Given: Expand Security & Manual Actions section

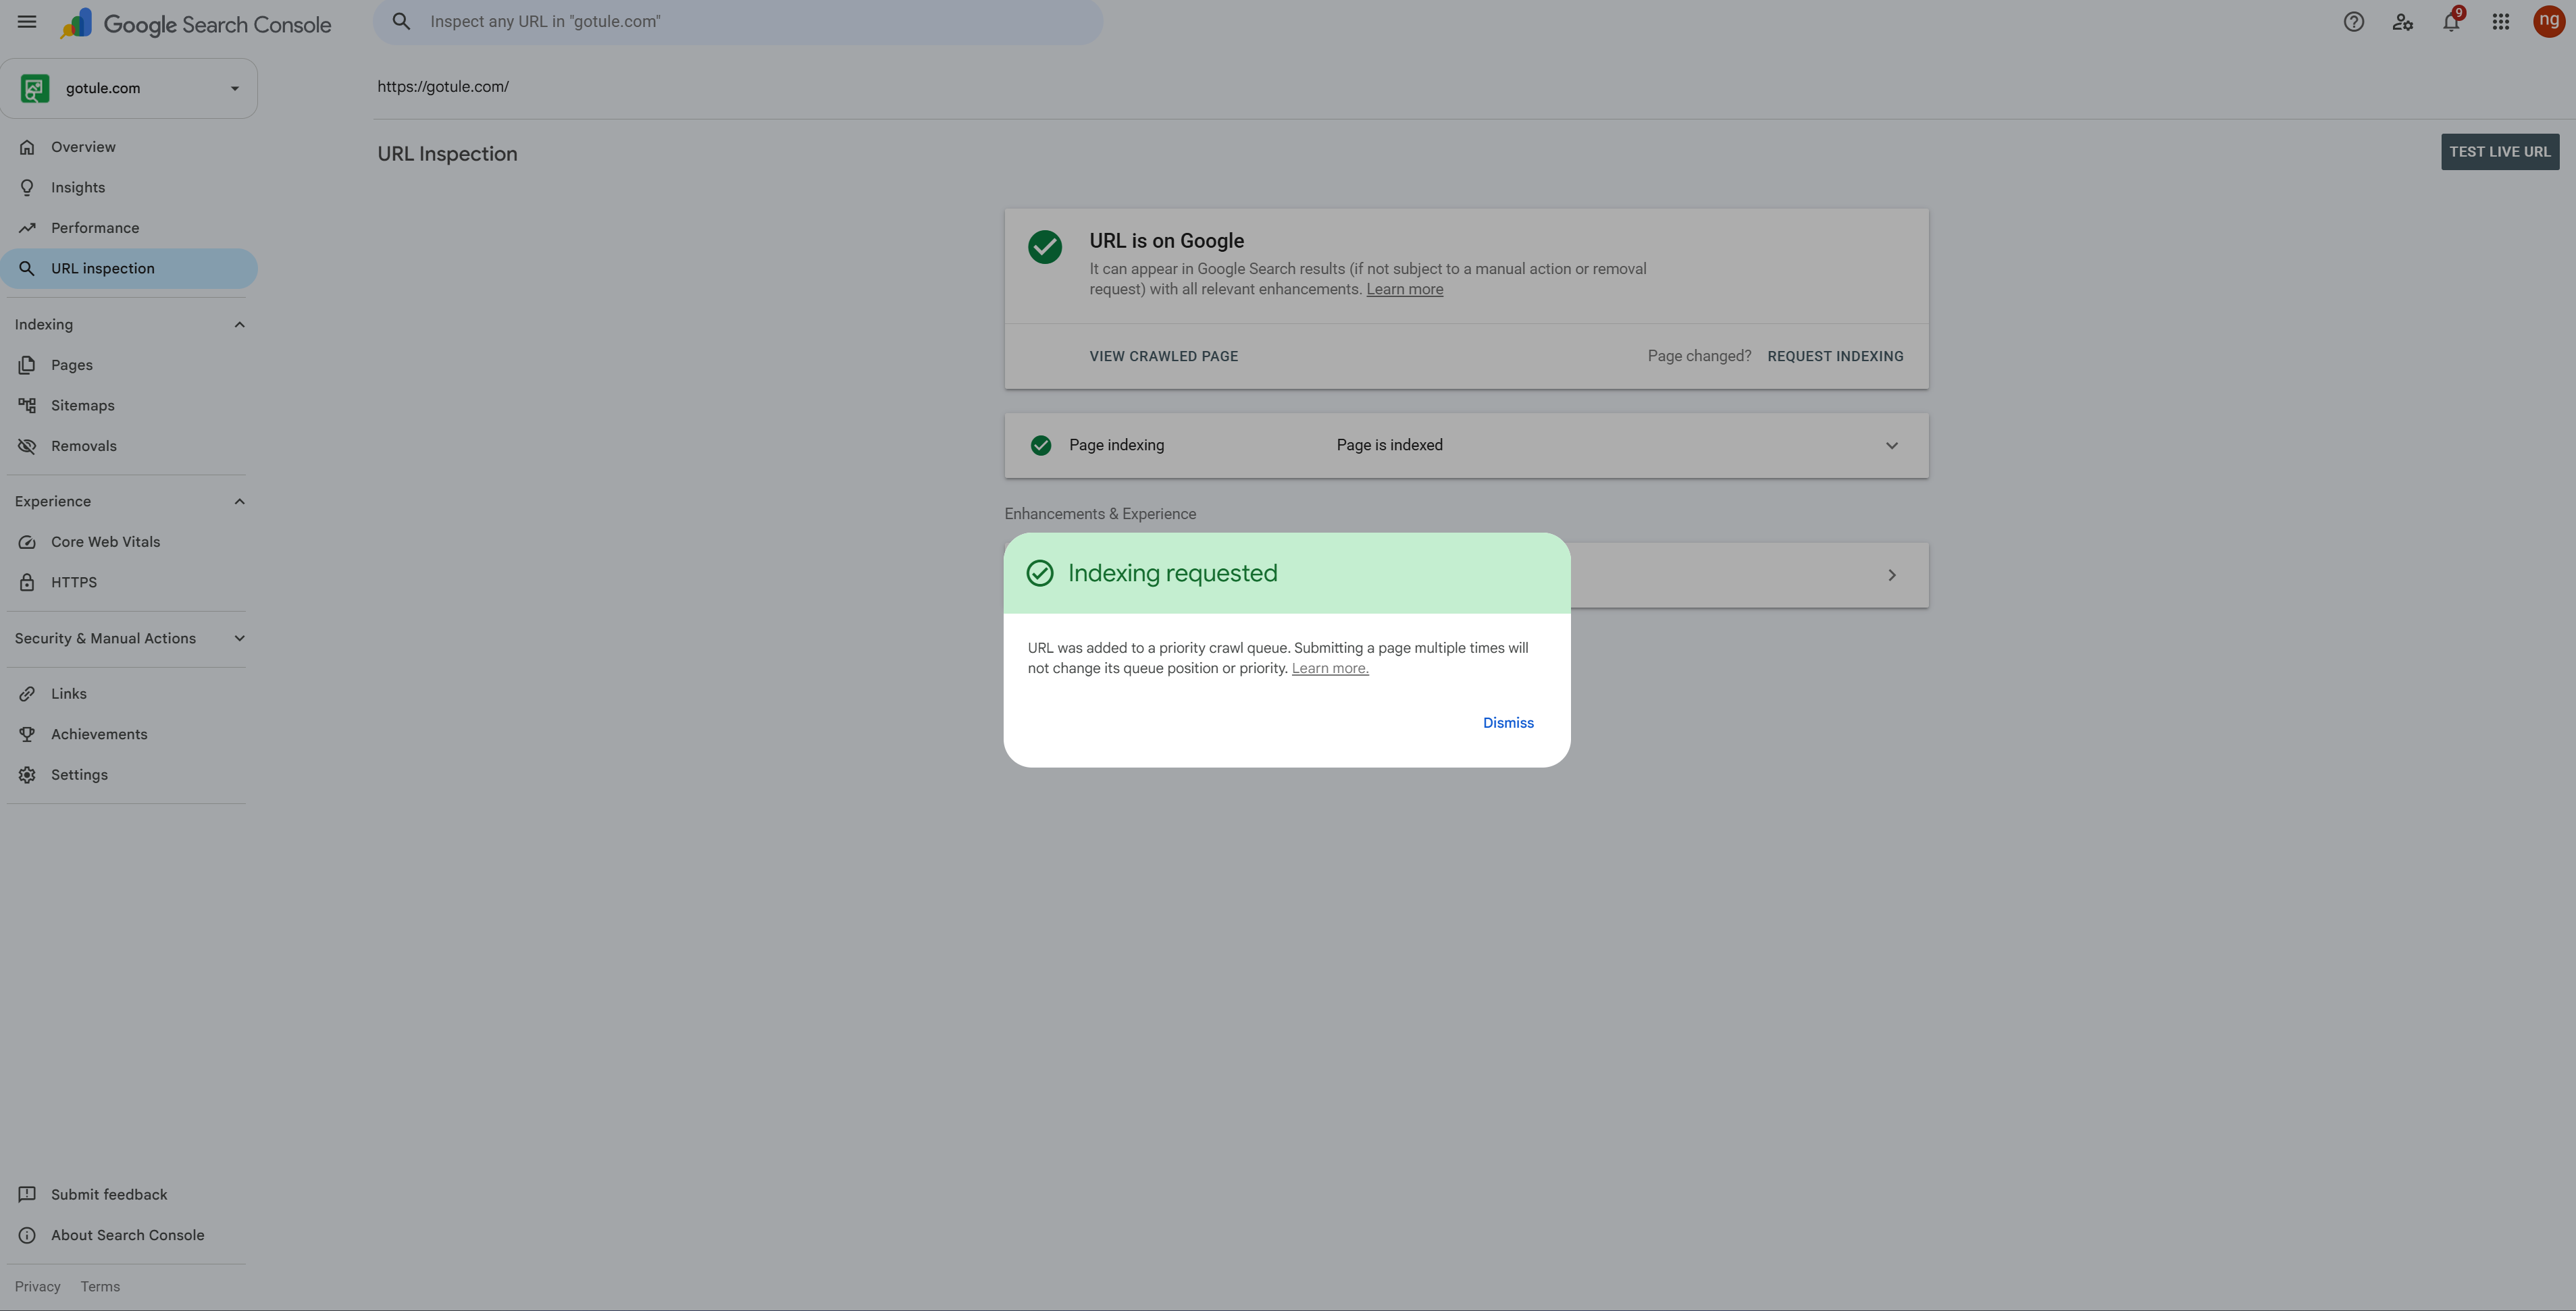Looking at the screenshot, I should (x=239, y=639).
